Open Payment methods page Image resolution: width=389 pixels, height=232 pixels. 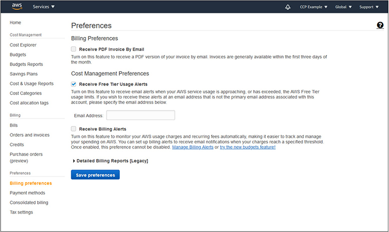click(27, 193)
